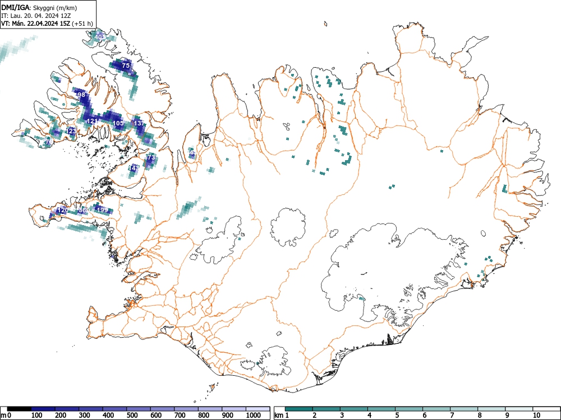Click the 137 visibility value on the map
Image resolution: width=561 pixels, height=420 pixels.
139,123
